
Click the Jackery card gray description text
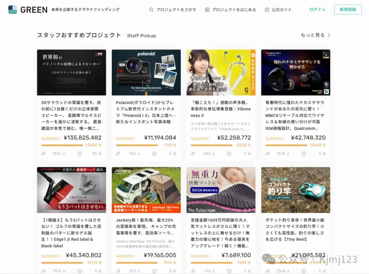click(146, 244)
